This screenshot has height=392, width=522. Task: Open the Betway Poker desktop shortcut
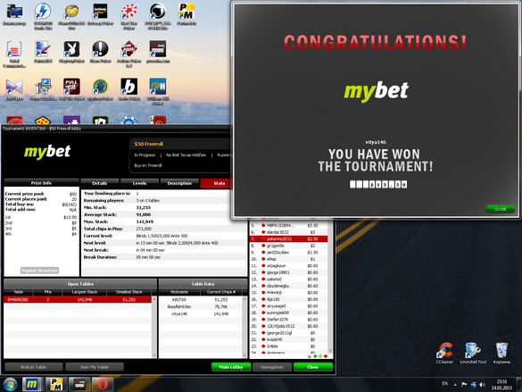100,14
